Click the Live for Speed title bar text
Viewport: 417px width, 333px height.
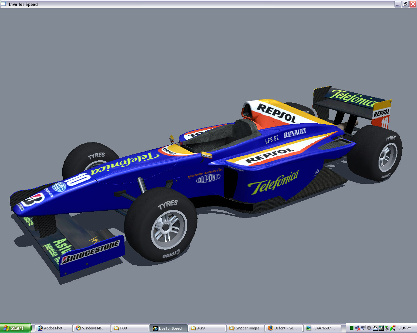(23, 4)
